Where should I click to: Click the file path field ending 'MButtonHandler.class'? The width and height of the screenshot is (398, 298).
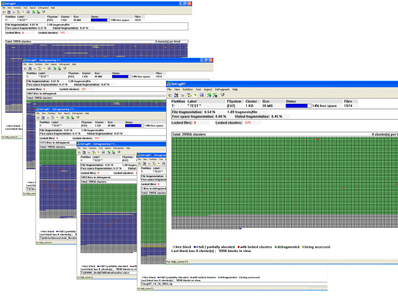click(x=109, y=273)
